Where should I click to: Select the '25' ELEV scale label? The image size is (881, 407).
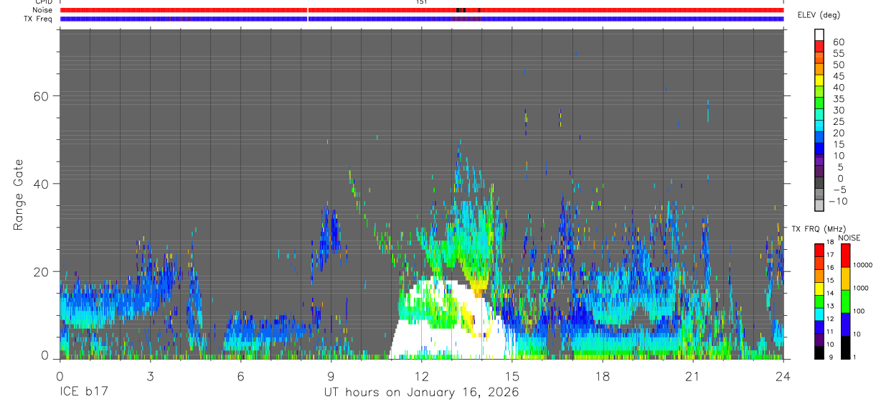[x=837, y=121]
